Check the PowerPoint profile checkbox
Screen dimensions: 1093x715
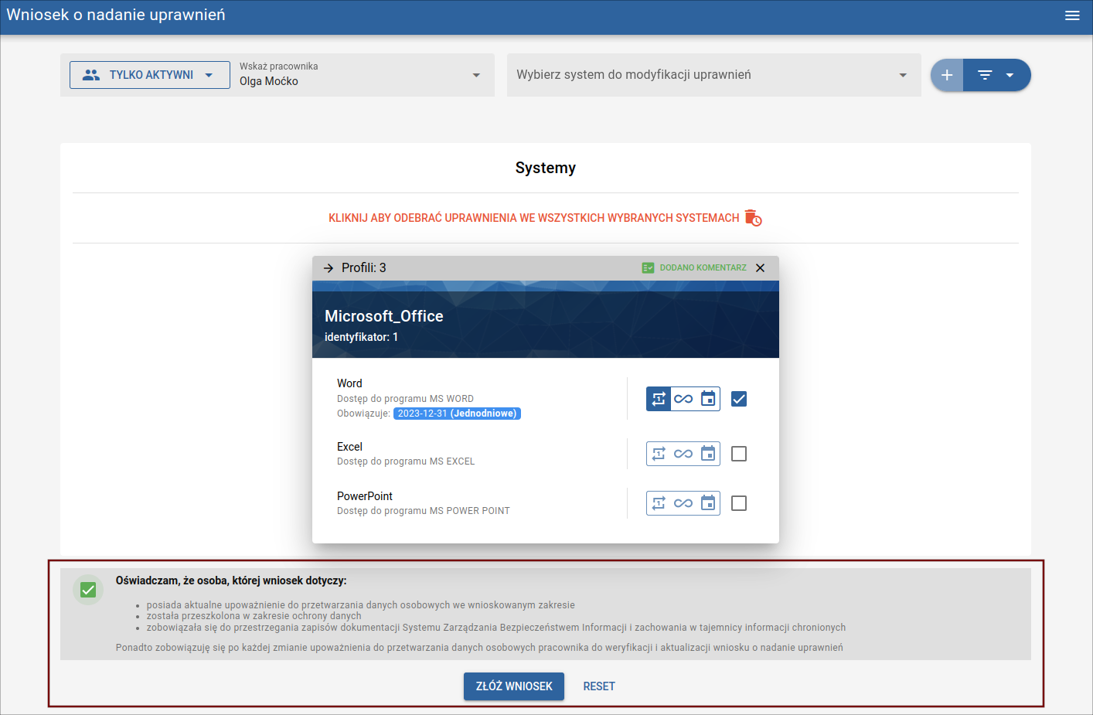pyautogui.click(x=739, y=503)
